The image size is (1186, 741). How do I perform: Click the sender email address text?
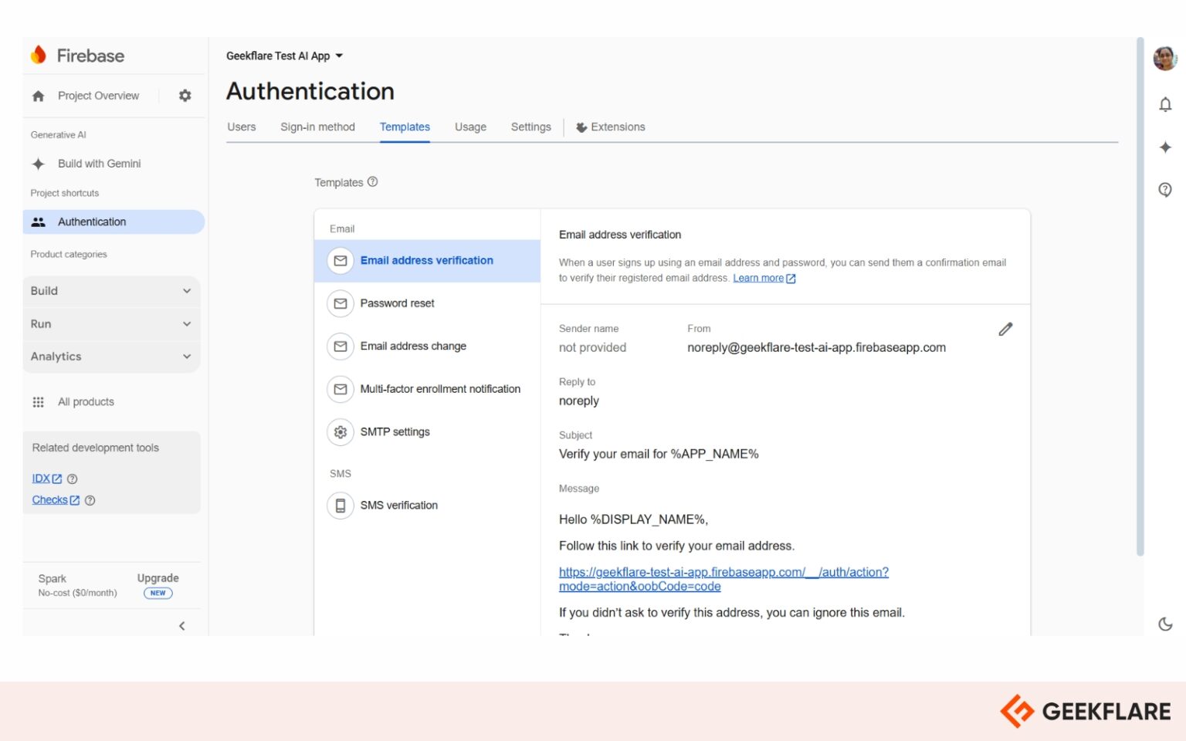click(x=816, y=347)
